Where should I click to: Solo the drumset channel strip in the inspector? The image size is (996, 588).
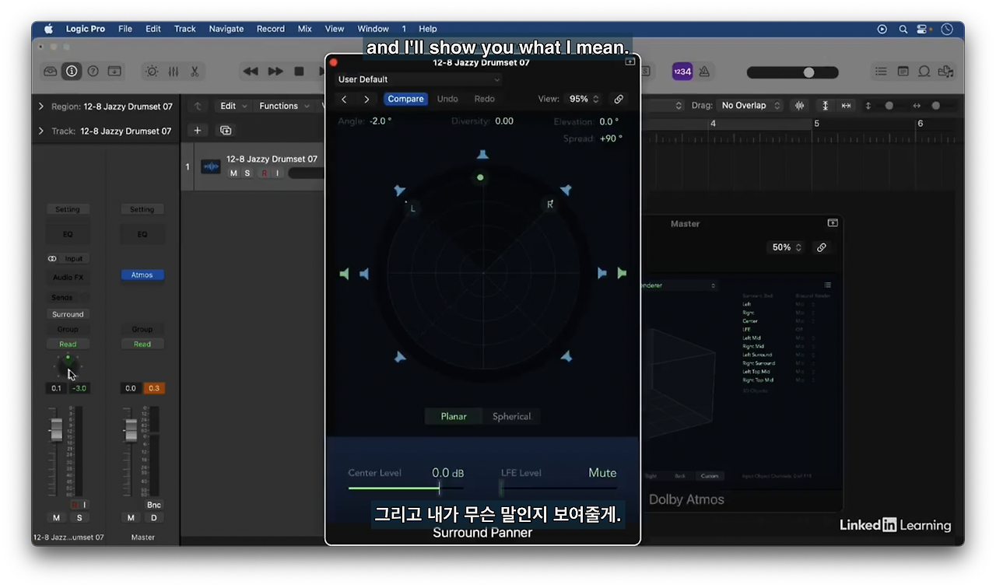click(x=79, y=518)
